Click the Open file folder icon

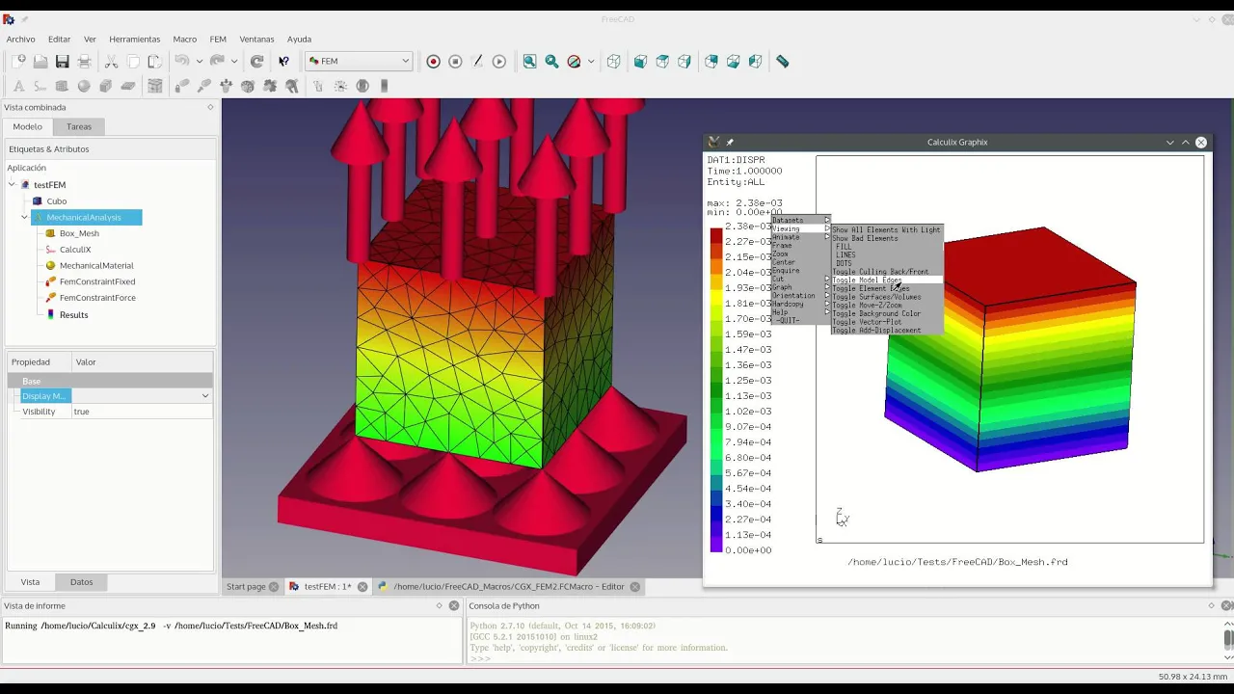click(x=40, y=61)
